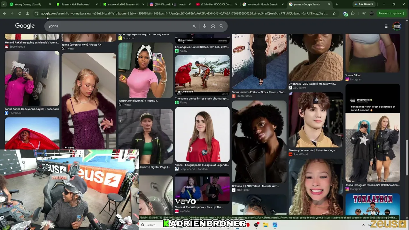Switch to the saucewalka102 Stream tab
Image resolution: width=409 pixels, height=230 pixels.
122,4
